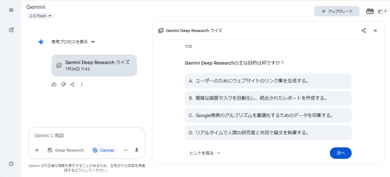The height and width of the screenshot is (177, 390).
Task: Open the 2.5 Flash model dropdown
Action: [40, 16]
